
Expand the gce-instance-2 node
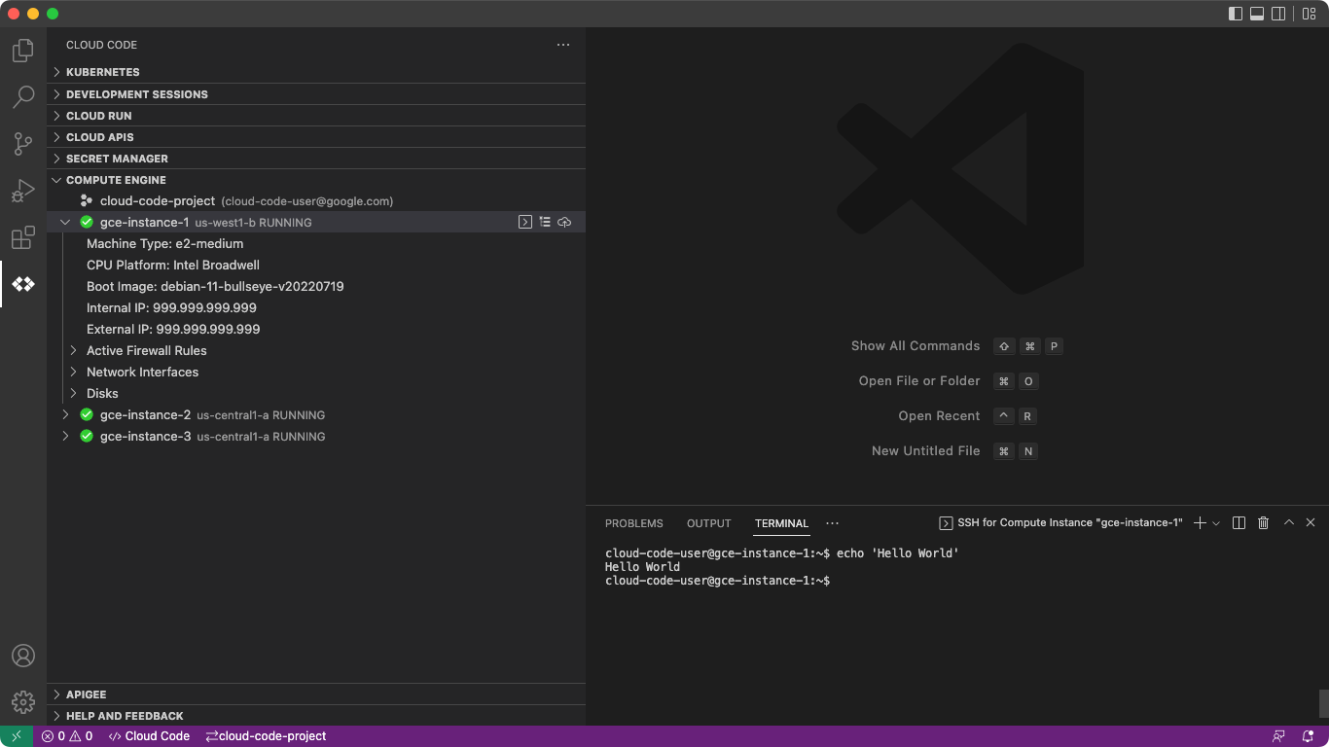(65, 415)
